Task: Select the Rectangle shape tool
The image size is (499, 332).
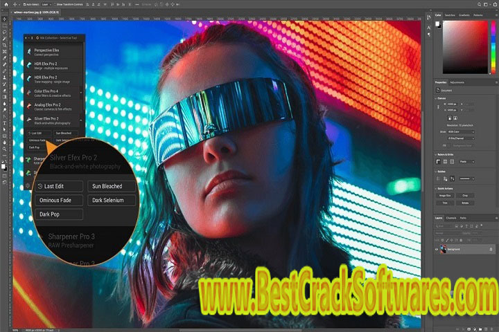Action: point(4,136)
